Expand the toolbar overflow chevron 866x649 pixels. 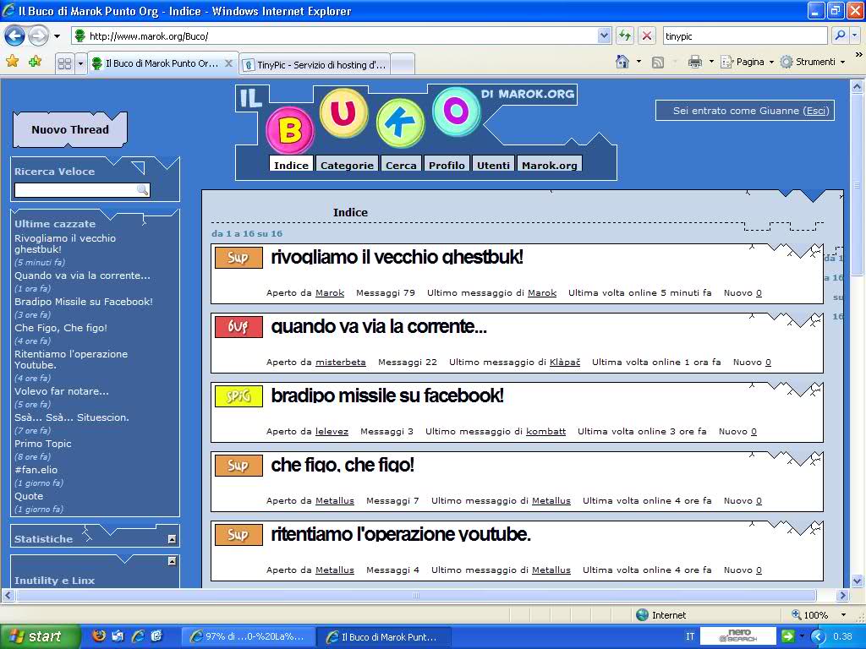[x=859, y=55]
